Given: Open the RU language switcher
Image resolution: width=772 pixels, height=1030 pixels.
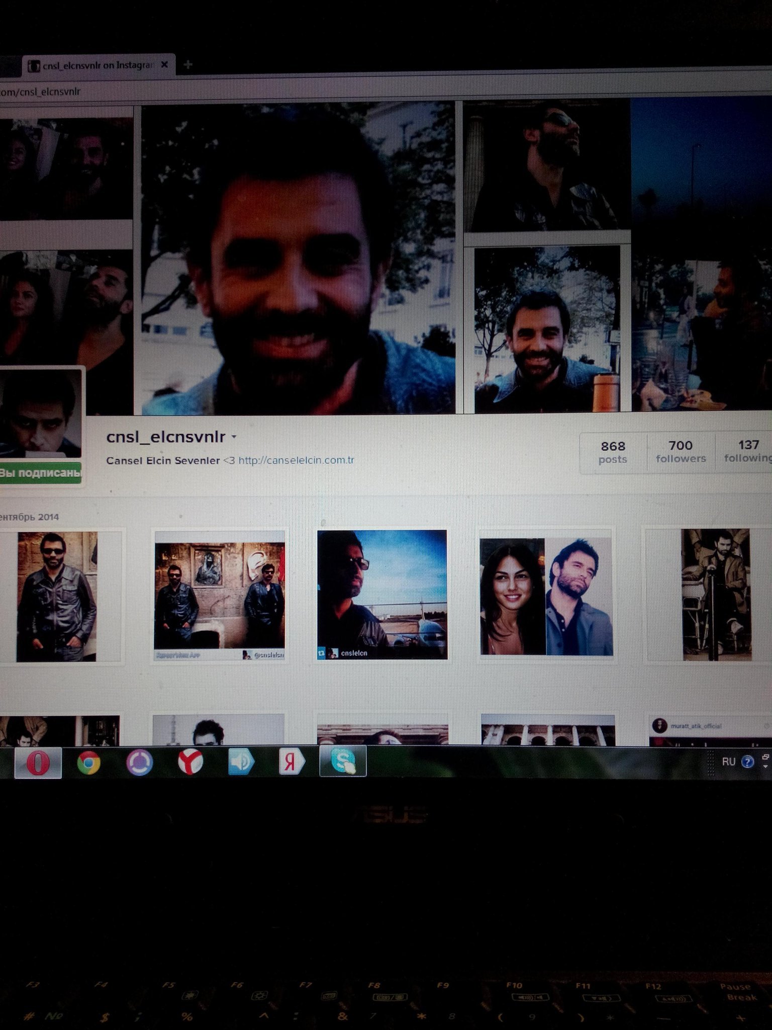Looking at the screenshot, I should point(728,762).
